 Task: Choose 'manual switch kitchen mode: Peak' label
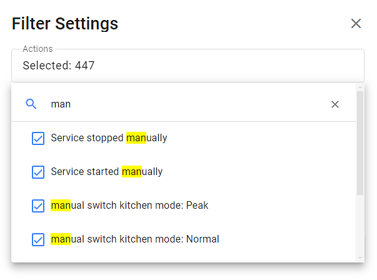[x=129, y=205]
